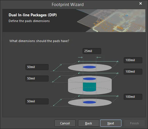Go Back to the previous wizard page

click(89, 123)
